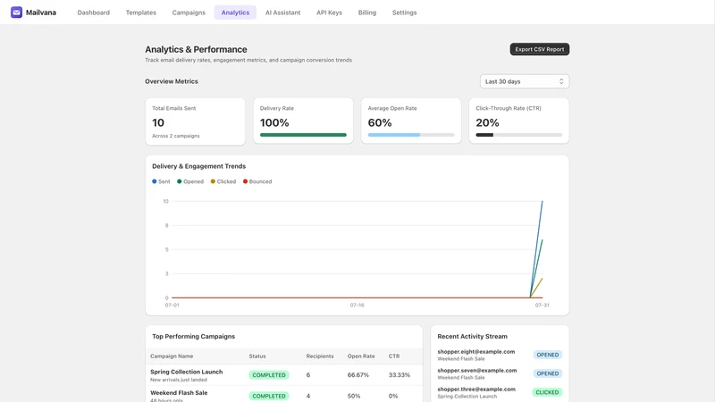Click the Top Performing Campaigns heading
Viewport: 715px width, 402px height.
click(193, 337)
